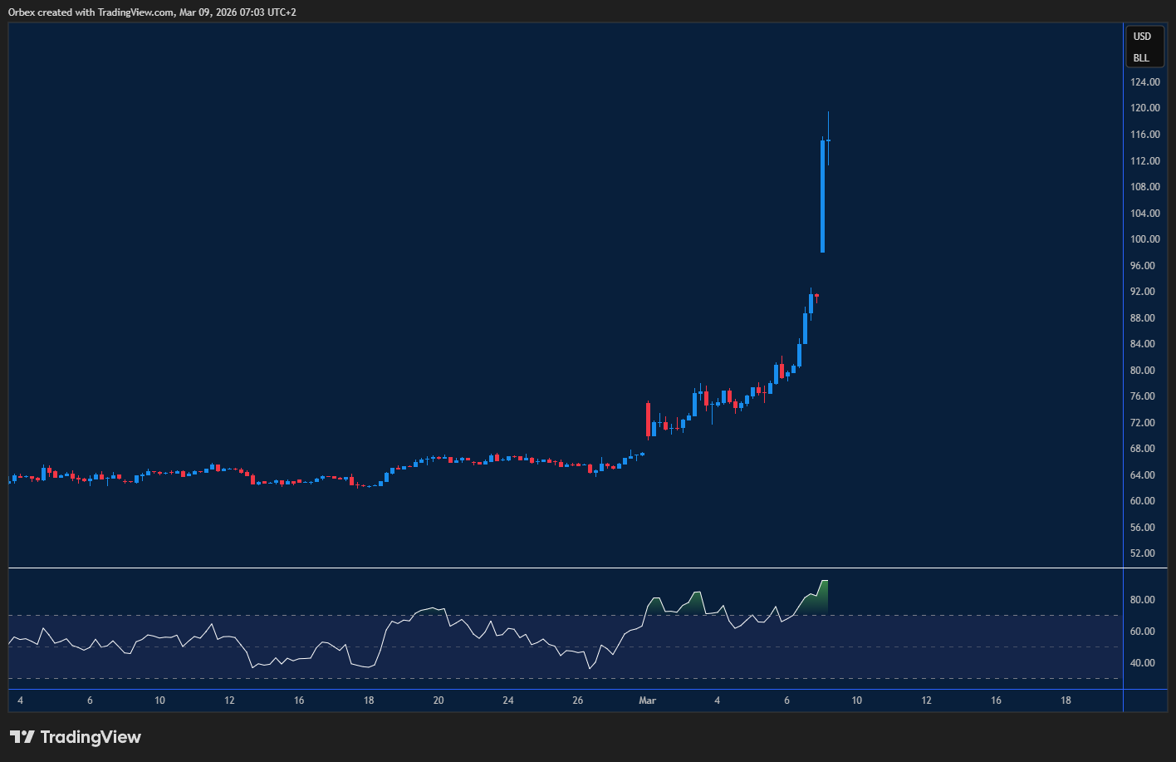The image size is (1176, 762).
Task: Select the tallest blue candle near 100–116
Action: click(822, 196)
